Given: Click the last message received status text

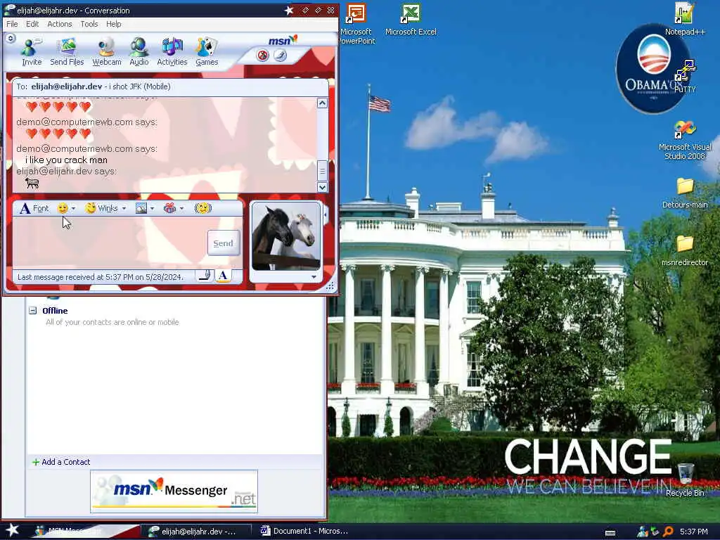Looking at the screenshot, I should point(100,277).
